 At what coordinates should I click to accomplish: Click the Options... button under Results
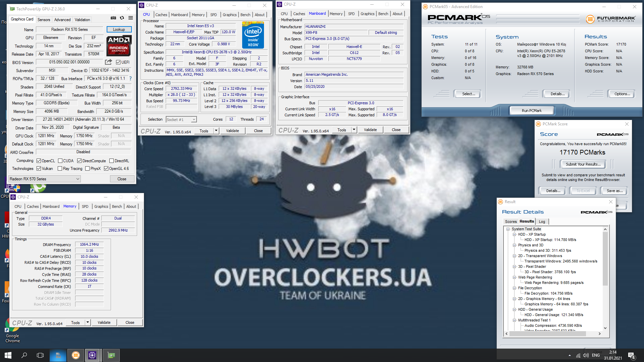coord(622,94)
